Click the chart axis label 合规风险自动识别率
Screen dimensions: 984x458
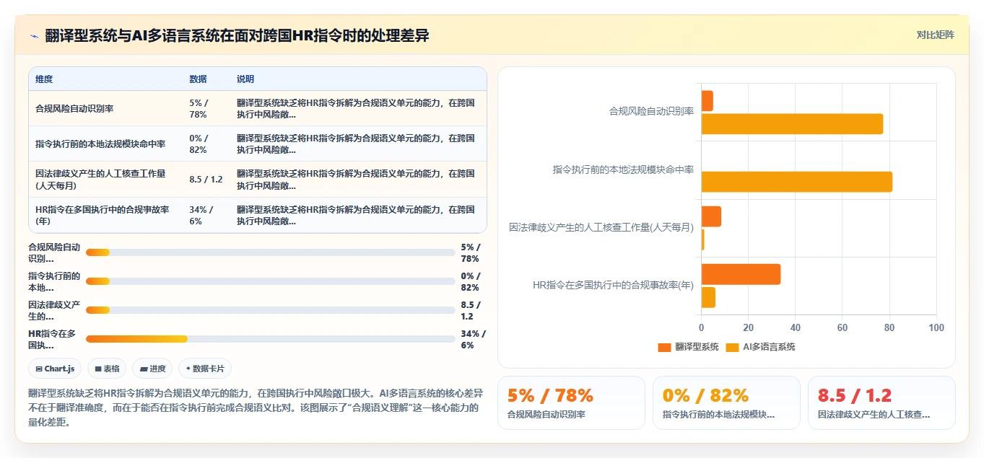pyautogui.click(x=651, y=112)
